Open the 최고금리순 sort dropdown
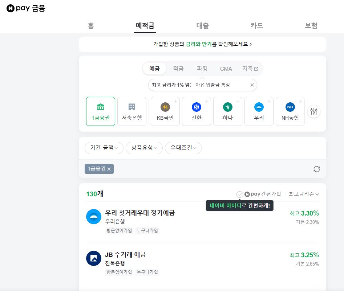This screenshot has width=344, height=291. coord(304,194)
